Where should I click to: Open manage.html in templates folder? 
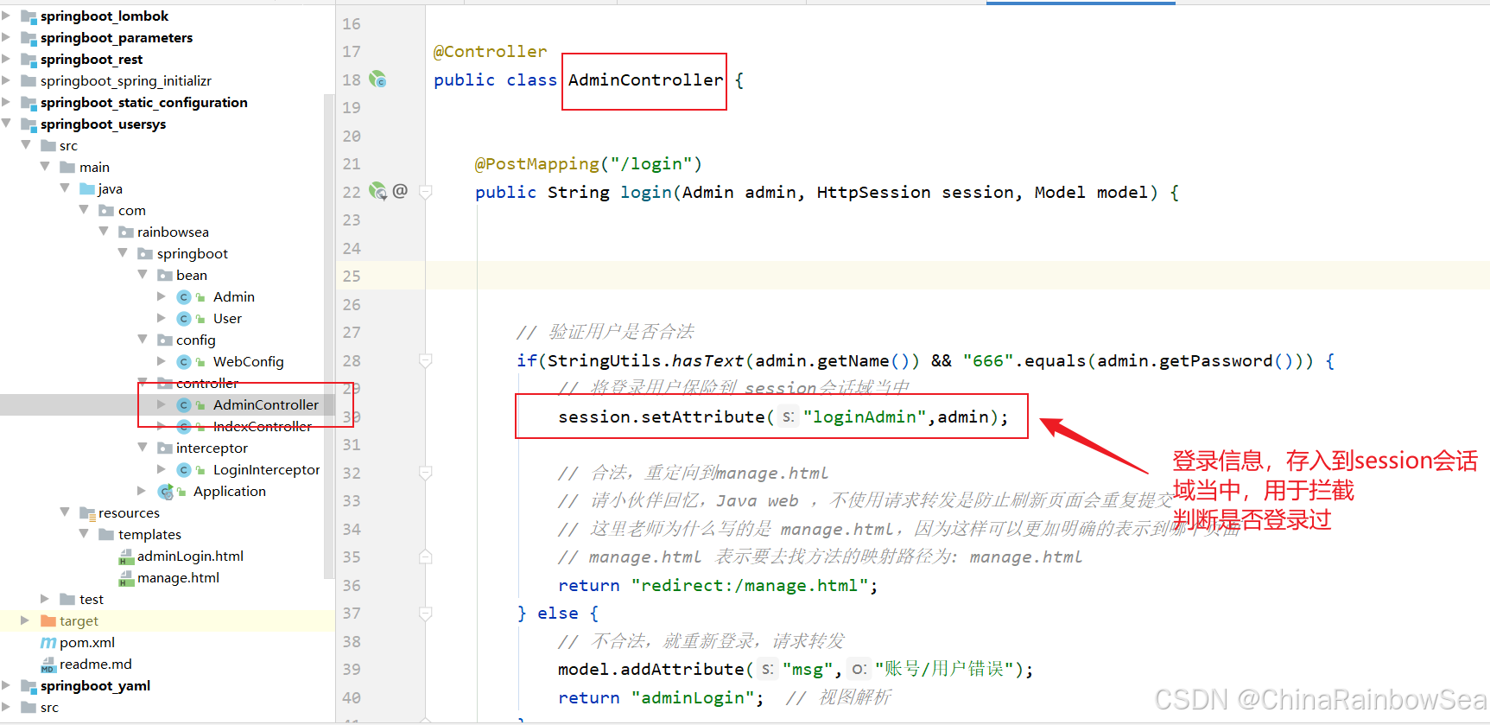pos(178,578)
